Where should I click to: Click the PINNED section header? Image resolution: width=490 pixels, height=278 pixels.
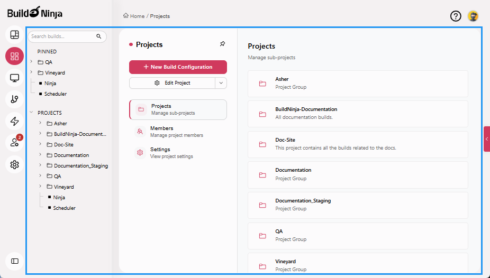(47, 51)
